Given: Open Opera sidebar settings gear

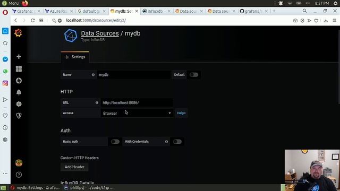Looking at the screenshot, I should point(5,140).
